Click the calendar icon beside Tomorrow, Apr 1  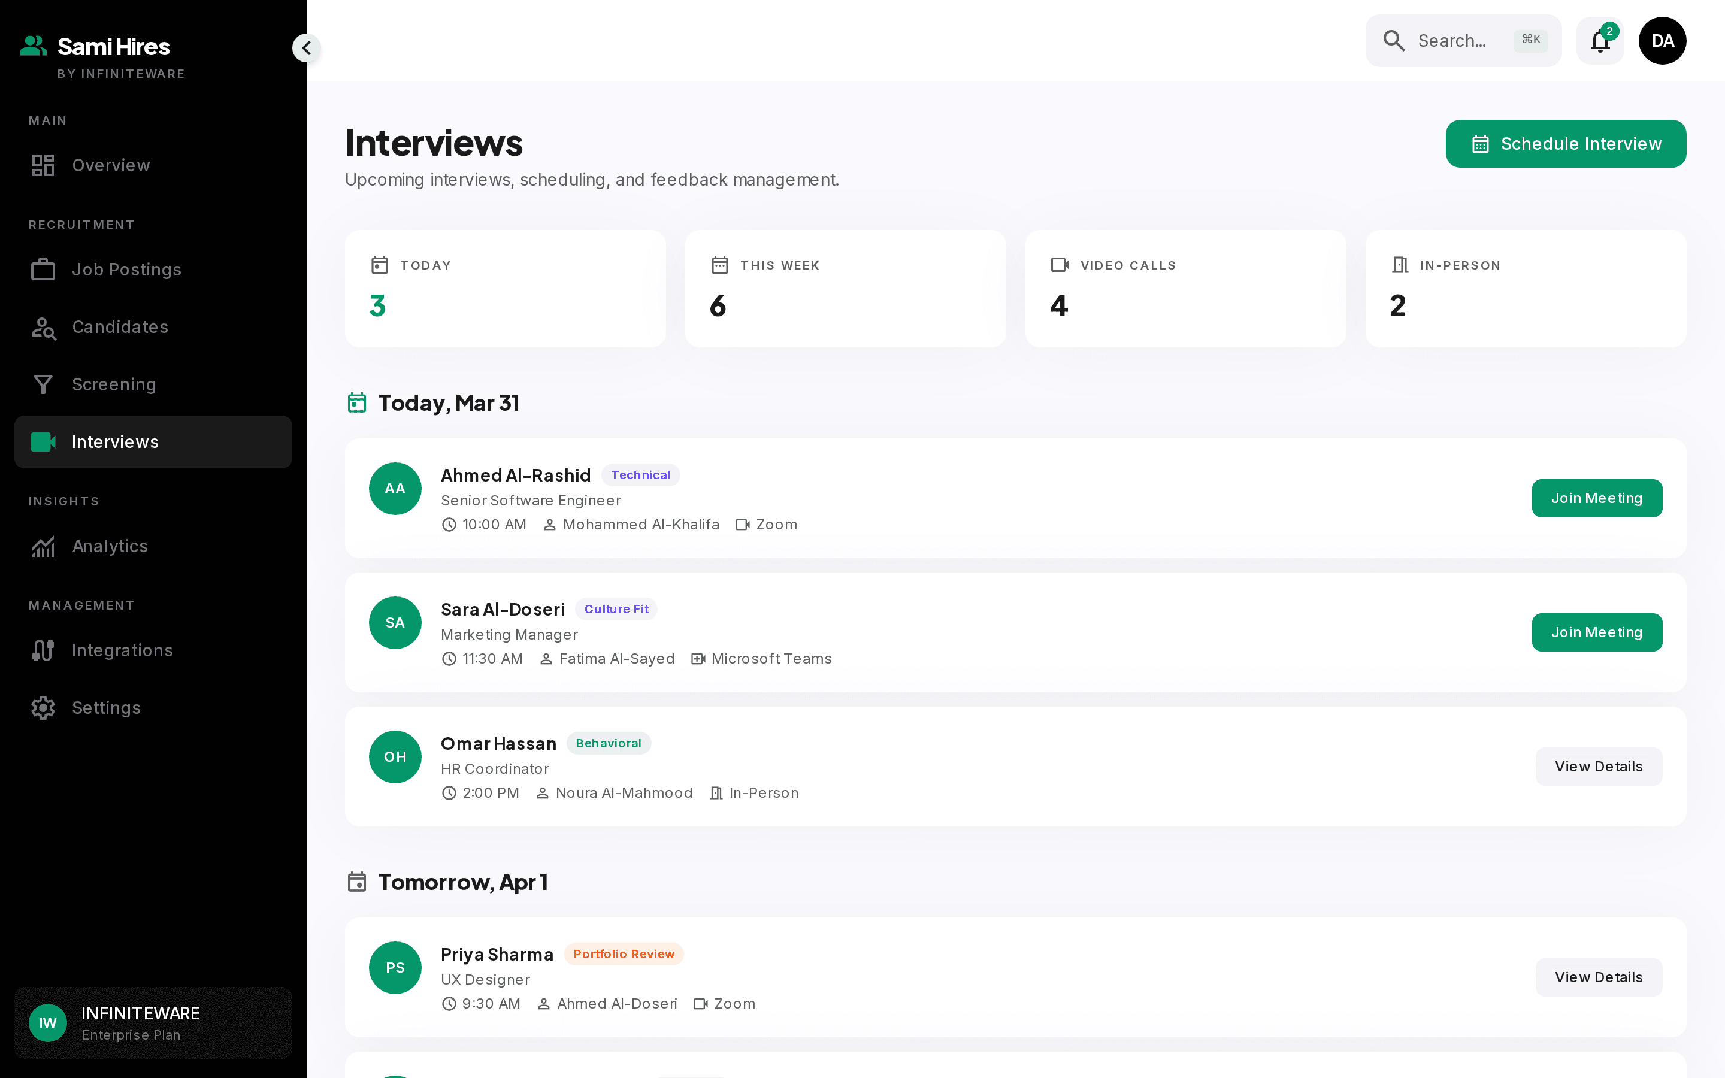pyautogui.click(x=356, y=882)
